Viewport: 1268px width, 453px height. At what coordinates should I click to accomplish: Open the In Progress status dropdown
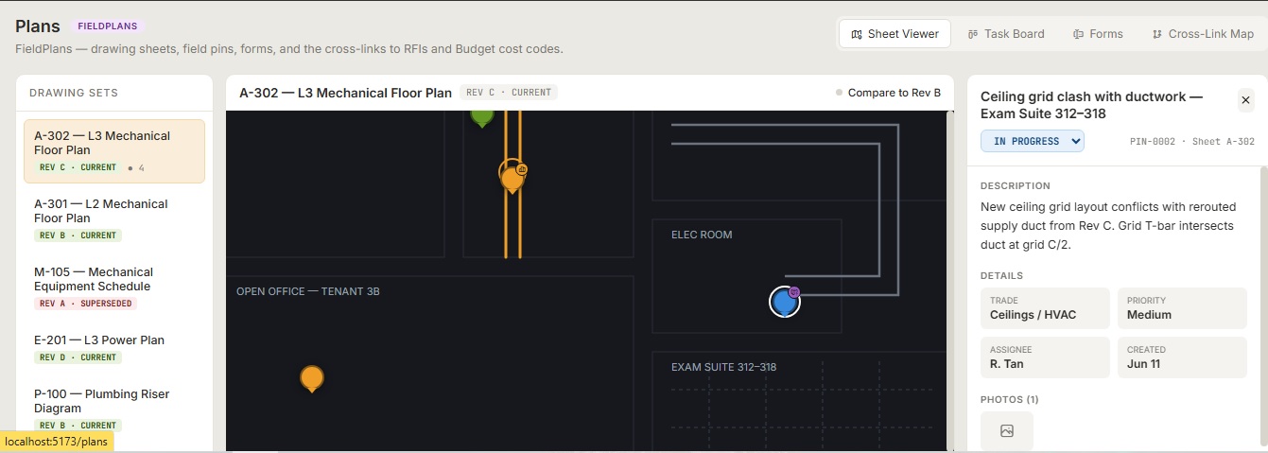coord(1033,141)
